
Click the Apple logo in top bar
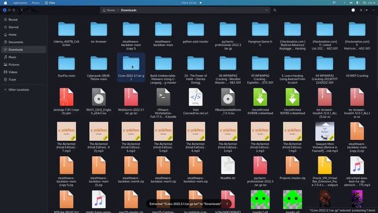click(5, 2)
